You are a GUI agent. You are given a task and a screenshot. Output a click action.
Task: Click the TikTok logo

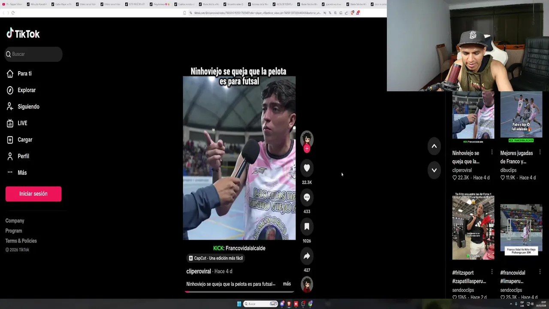point(23,33)
